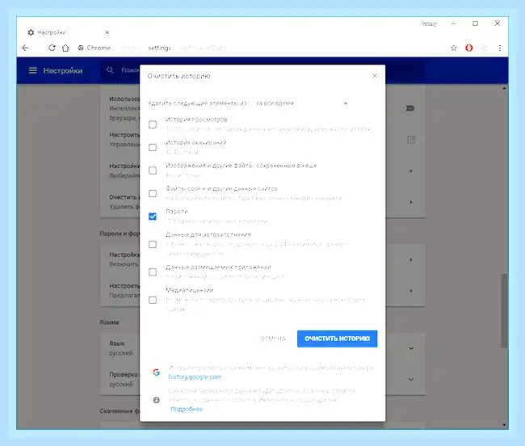Image resolution: width=525 pixels, height=446 pixels.
Task: Click the info icon near Подробнее
Action: click(157, 400)
